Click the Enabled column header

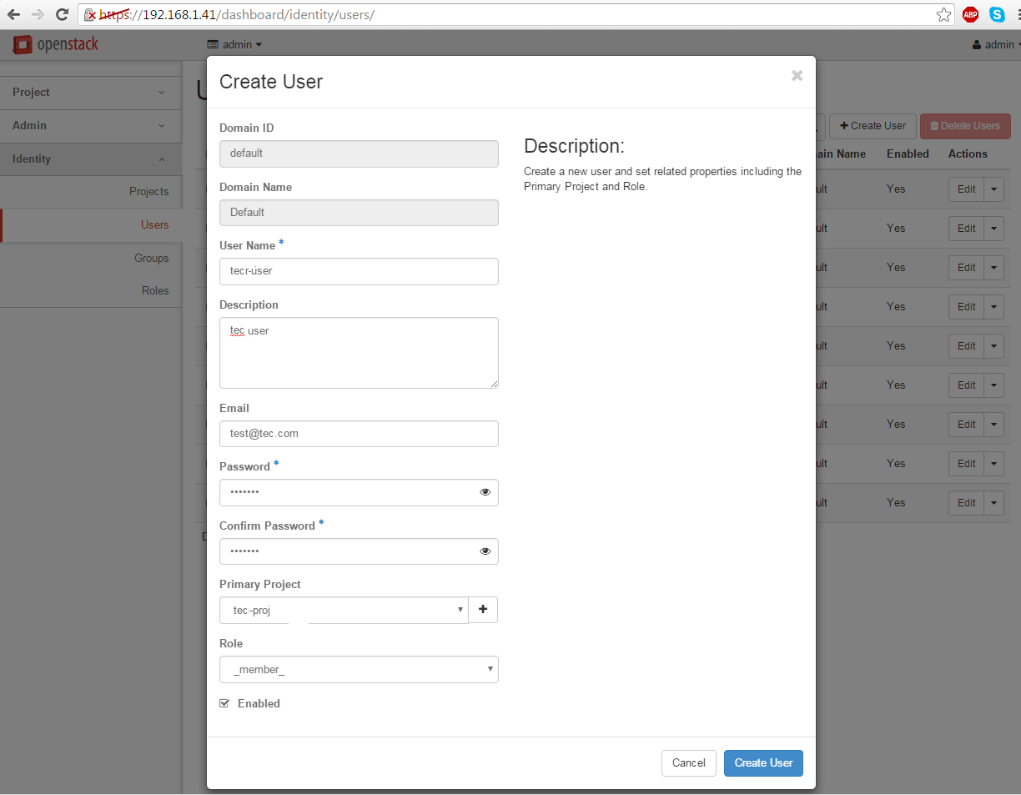pyautogui.click(x=908, y=154)
